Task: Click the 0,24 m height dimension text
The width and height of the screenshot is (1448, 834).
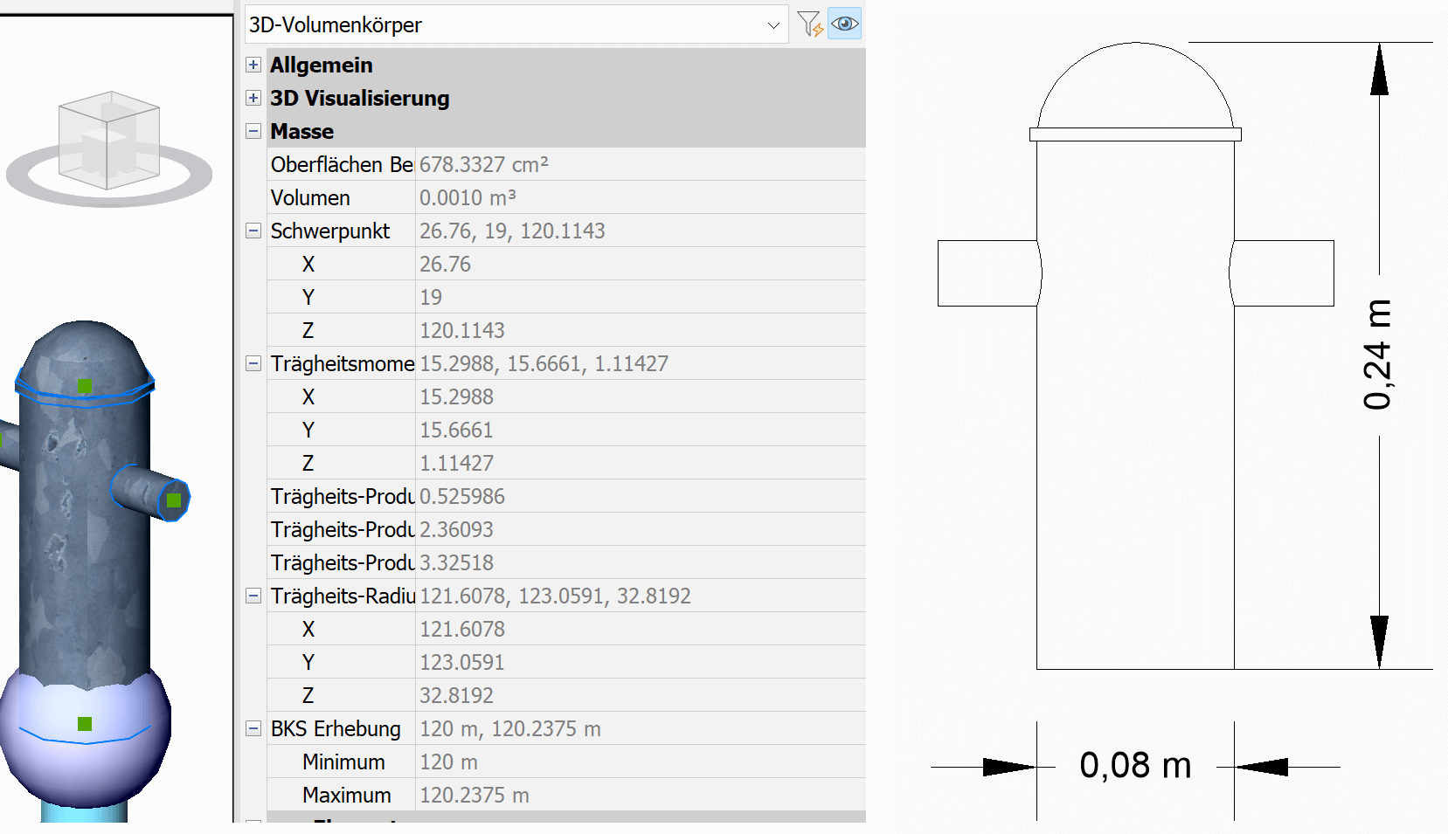Action: click(x=1378, y=355)
